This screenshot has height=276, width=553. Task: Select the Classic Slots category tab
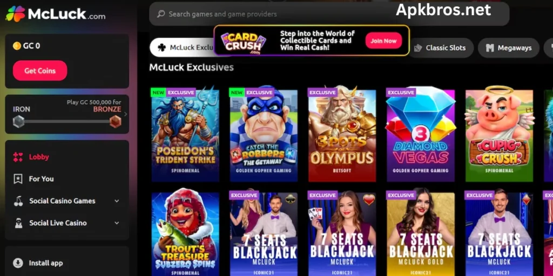(x=440, y=48)
